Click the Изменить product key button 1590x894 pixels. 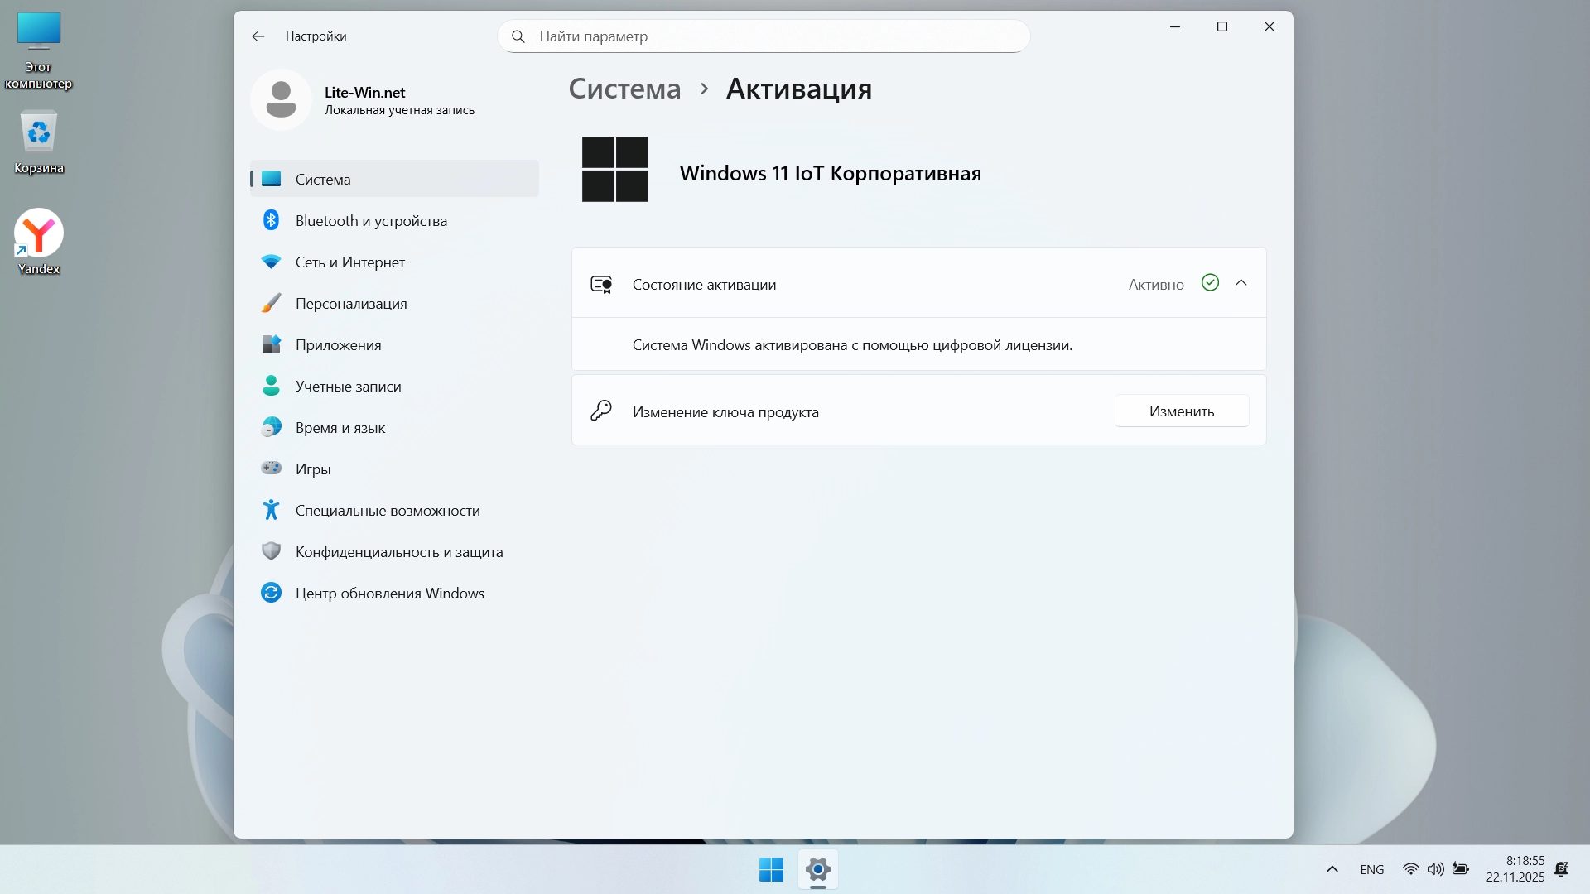coord(1181,411)
